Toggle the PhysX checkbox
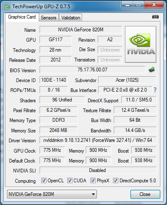 tap(93, 180)
